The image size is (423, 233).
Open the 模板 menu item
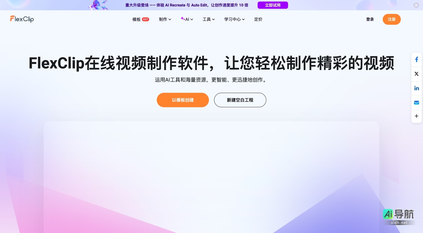[137, 19]
